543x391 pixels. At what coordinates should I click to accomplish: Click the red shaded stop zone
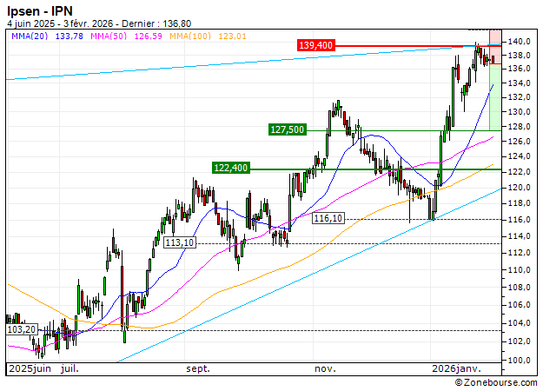[495, 52]
